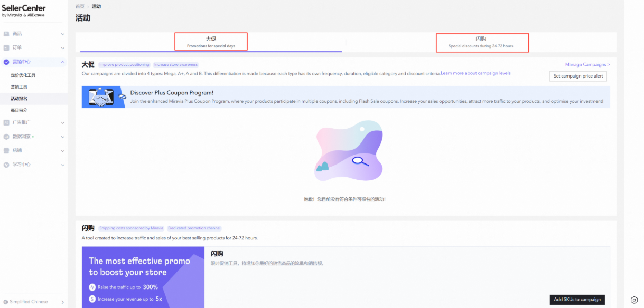Expand the 店铺 menu chevron

[62, 150]
